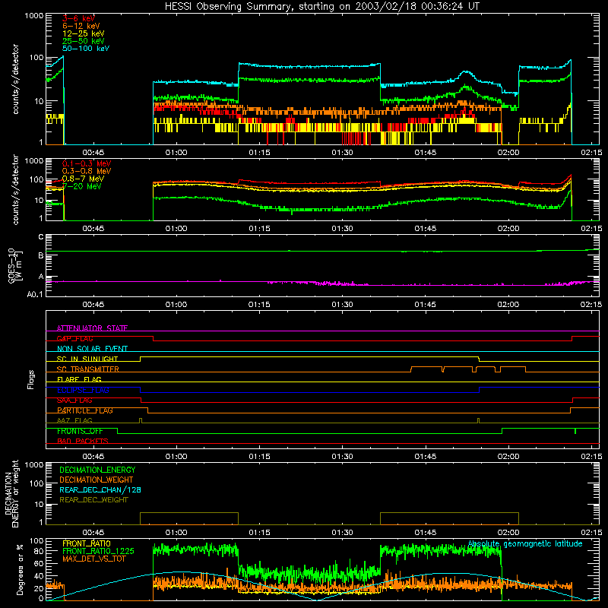Click the "7-20 MeV" legend entry
Viewport: 608px width, 608px height.
click(x=81, y=186)
